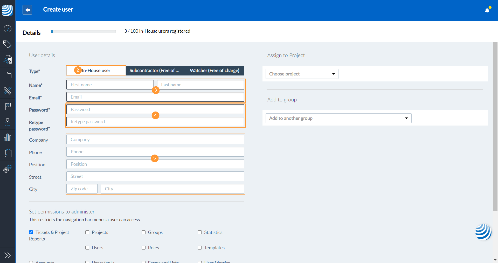The width and height of the screenshot is (498, 263).
Task: Expand the Add to another group dropdown
Action: click(x=338, y=118)
